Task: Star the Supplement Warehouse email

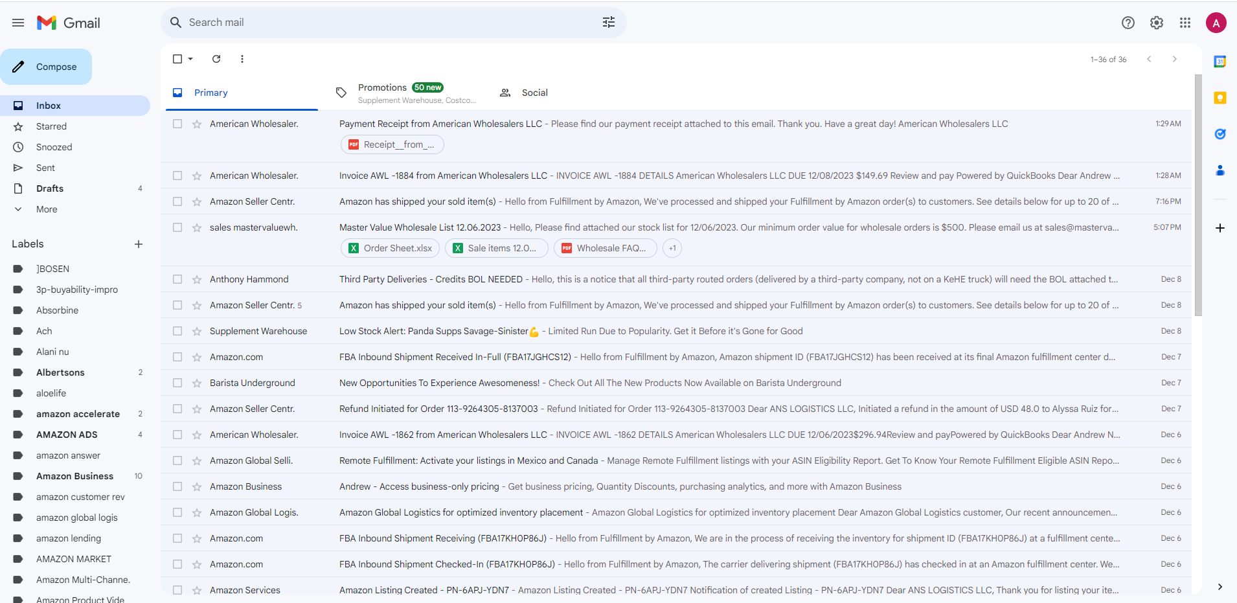Action: point(197,331)
